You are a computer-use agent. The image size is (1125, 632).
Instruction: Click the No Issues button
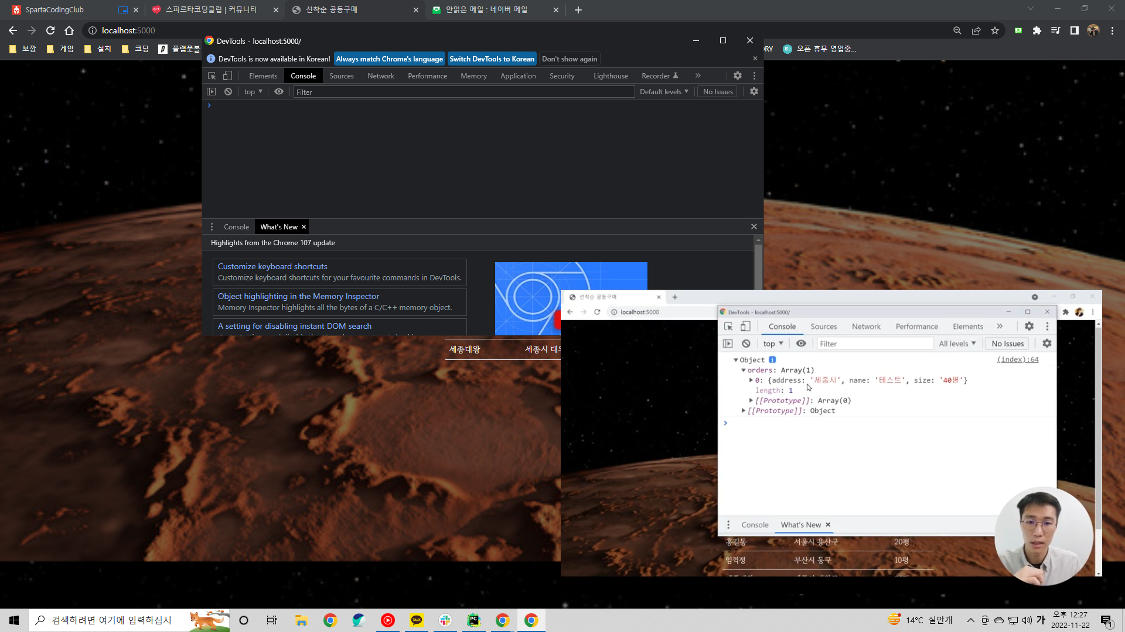pos(718,92)
